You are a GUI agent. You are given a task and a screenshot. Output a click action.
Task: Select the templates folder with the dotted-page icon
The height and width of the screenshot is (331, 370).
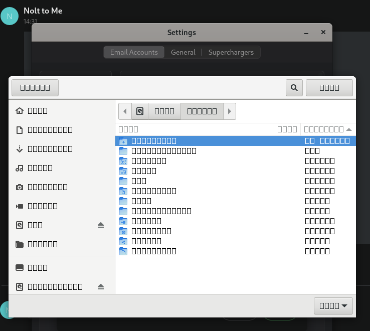pos(235,251)
